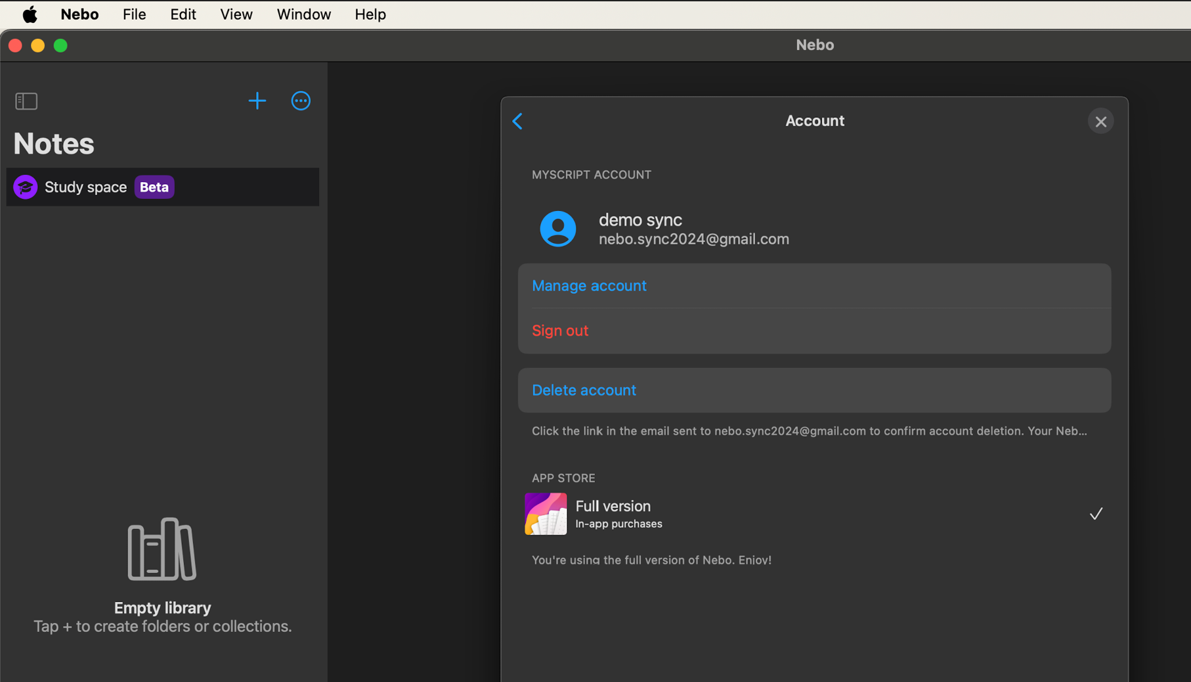
Task: Toggle the sidebar panel icon
Action: [x=26, y=101]
